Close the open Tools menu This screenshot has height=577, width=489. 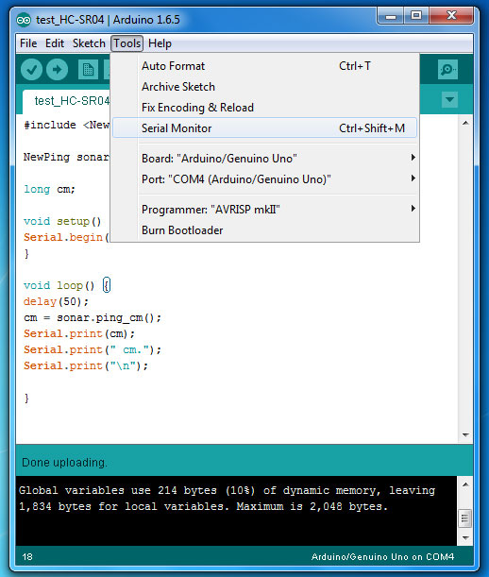126,43
